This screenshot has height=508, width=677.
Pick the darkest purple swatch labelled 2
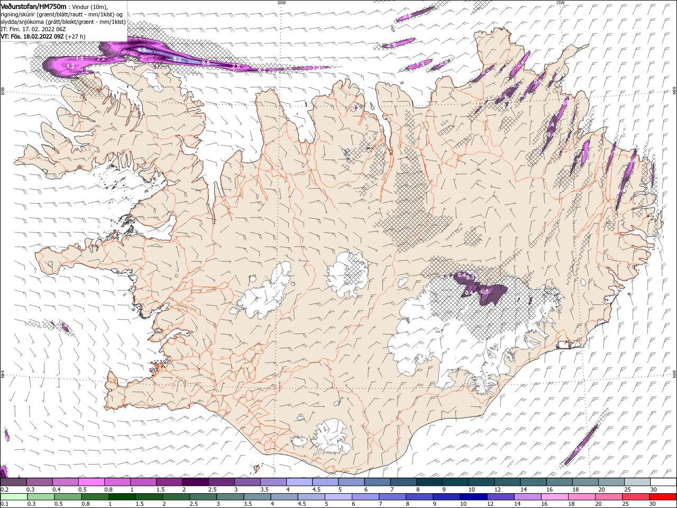195,482
